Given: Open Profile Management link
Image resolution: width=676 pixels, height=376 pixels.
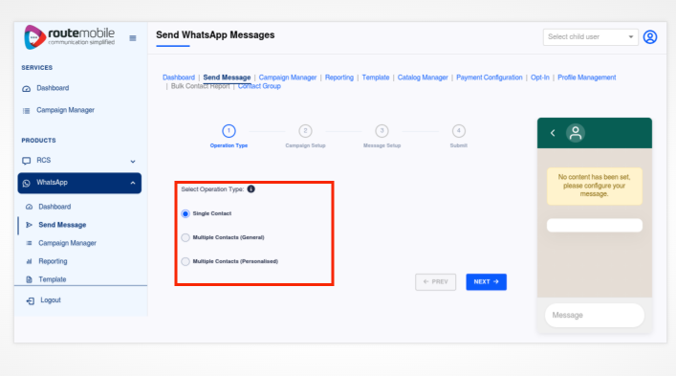Looking at the screenshot, I should click(587, 77).
